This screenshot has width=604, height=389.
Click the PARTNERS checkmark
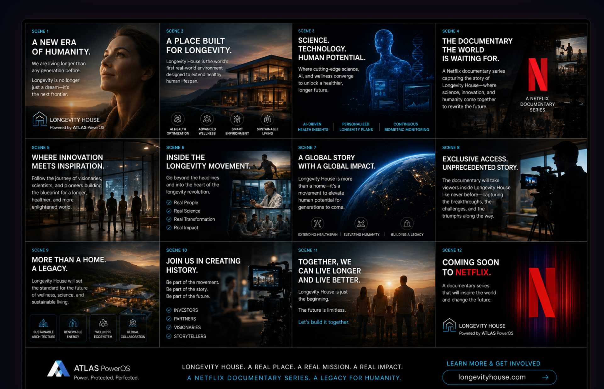[x=169, y=319]
